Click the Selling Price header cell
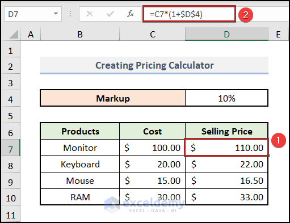290x223 pixels. [226, 131]
